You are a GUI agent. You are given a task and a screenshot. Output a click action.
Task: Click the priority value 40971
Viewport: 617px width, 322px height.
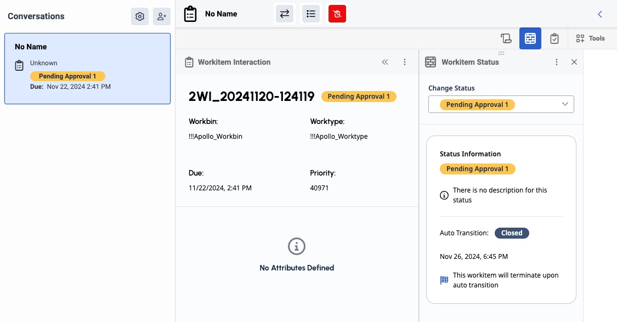(319, 188)
